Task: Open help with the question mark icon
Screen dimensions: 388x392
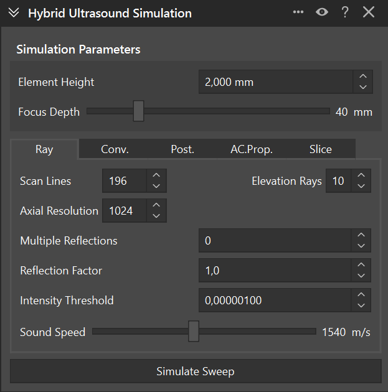Action: [345, 12]
